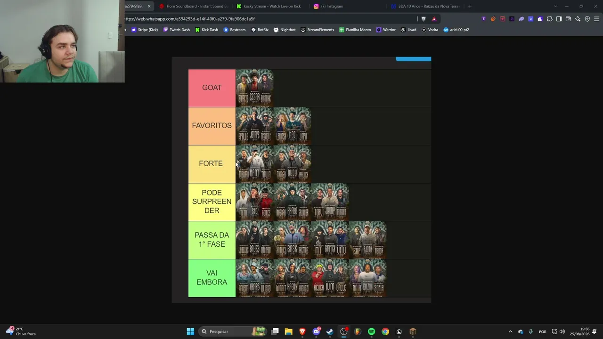Open Spotify from the taskbar
Image resolution: width=603 pixels, height=339 pixels.
371,331
